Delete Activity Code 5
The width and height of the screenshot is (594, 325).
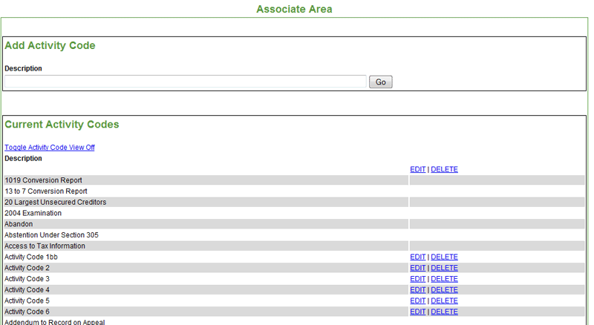point(444,301)
